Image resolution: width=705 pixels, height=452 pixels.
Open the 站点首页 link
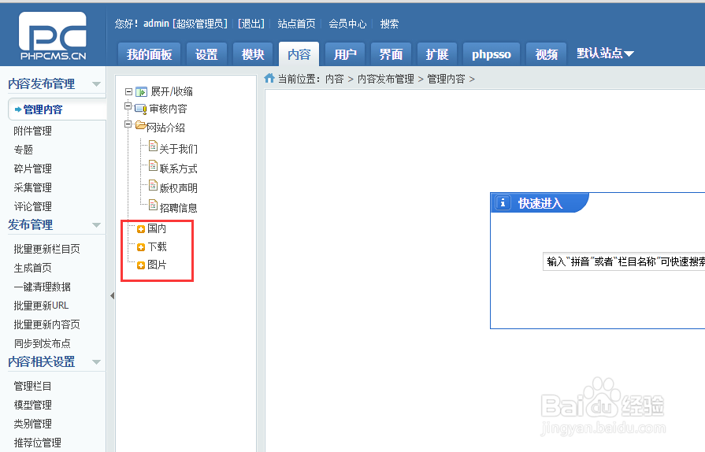click(296, 24)
